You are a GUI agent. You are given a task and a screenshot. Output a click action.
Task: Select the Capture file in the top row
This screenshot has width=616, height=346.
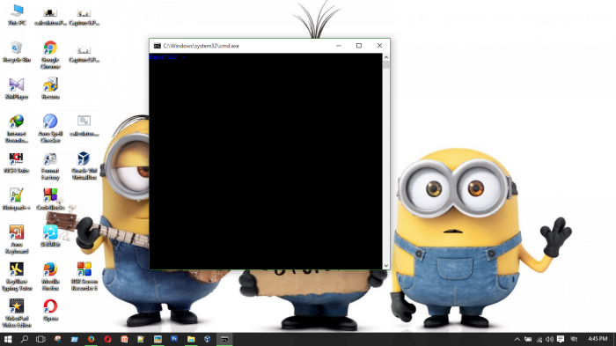point(84,17)
